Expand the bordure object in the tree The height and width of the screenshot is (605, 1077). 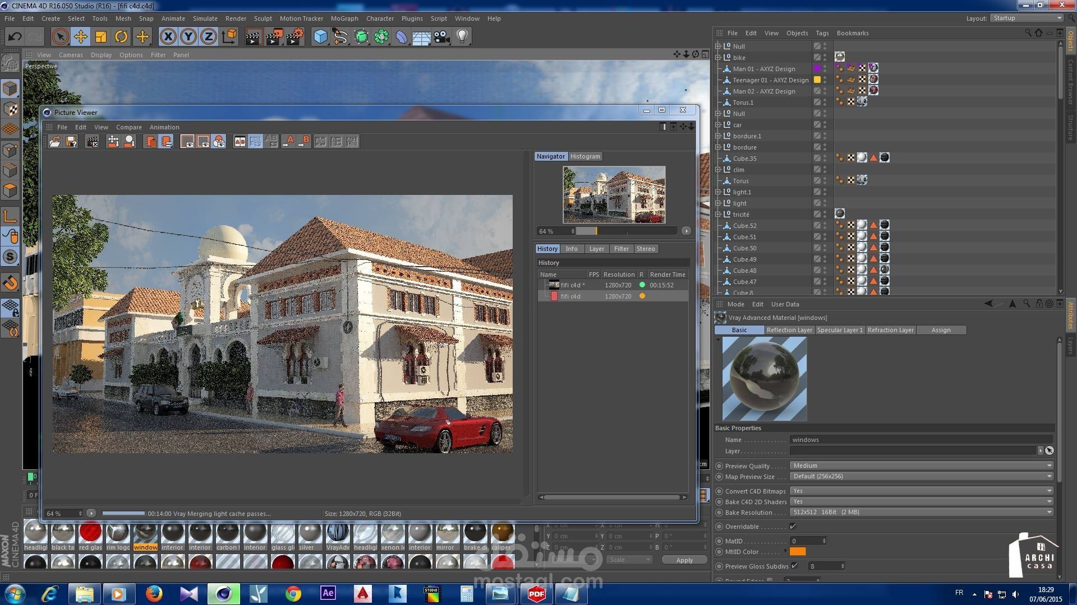(x=718, y=147)
